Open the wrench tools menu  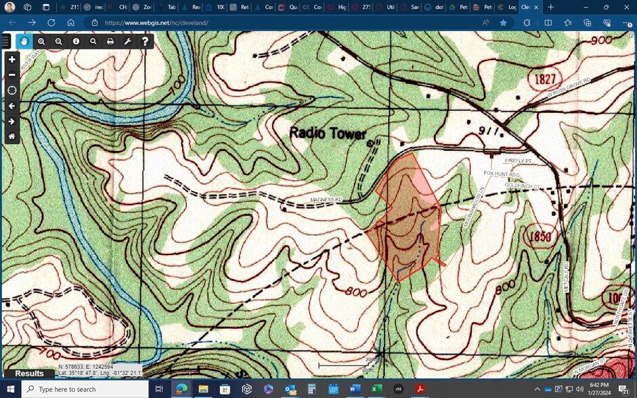[x=127, y=41]
